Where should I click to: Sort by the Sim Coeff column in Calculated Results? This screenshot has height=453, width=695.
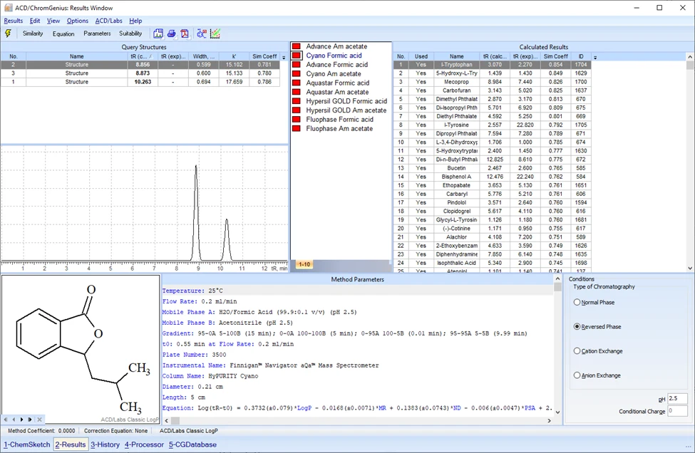(555, 57)
